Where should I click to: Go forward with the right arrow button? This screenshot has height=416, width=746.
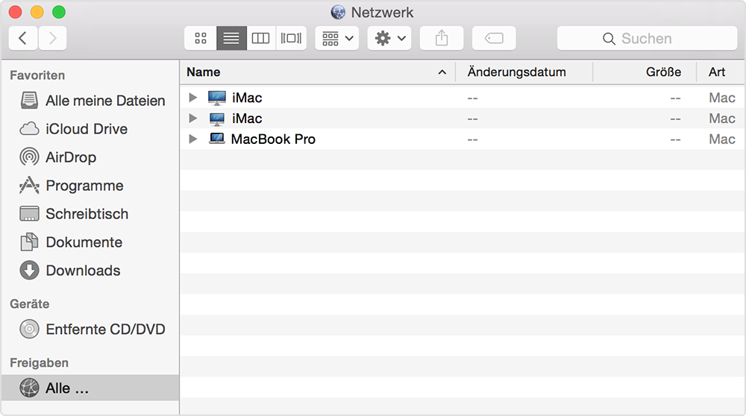(x=52, y=38)
